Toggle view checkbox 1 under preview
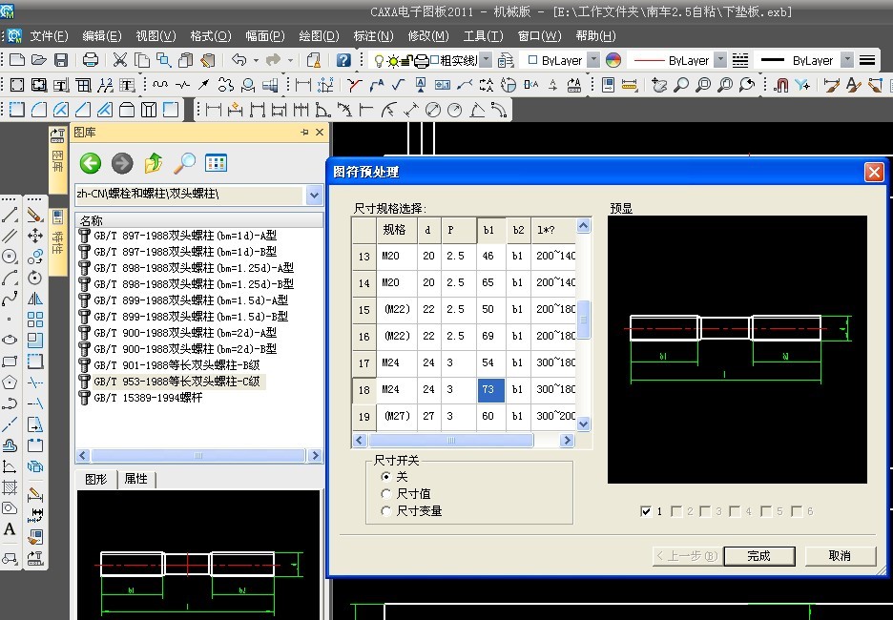The image size is (893, 620). coord(647,512)
